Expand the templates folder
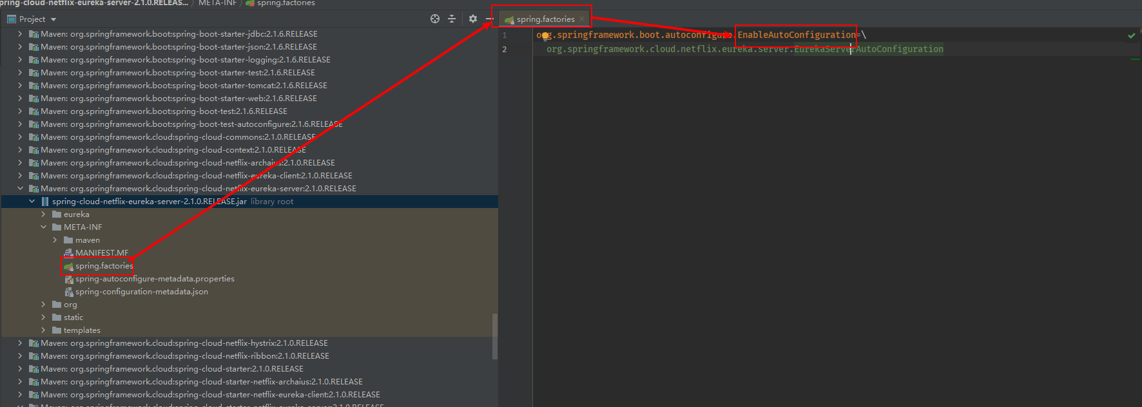The height and width of the screenshot is (407, 1142). 43,330
